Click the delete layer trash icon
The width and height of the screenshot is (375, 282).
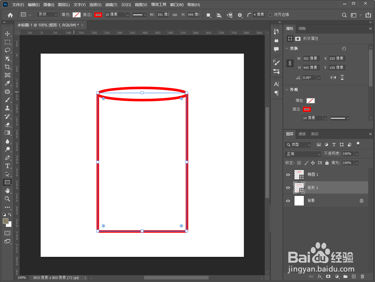(363, 276)
